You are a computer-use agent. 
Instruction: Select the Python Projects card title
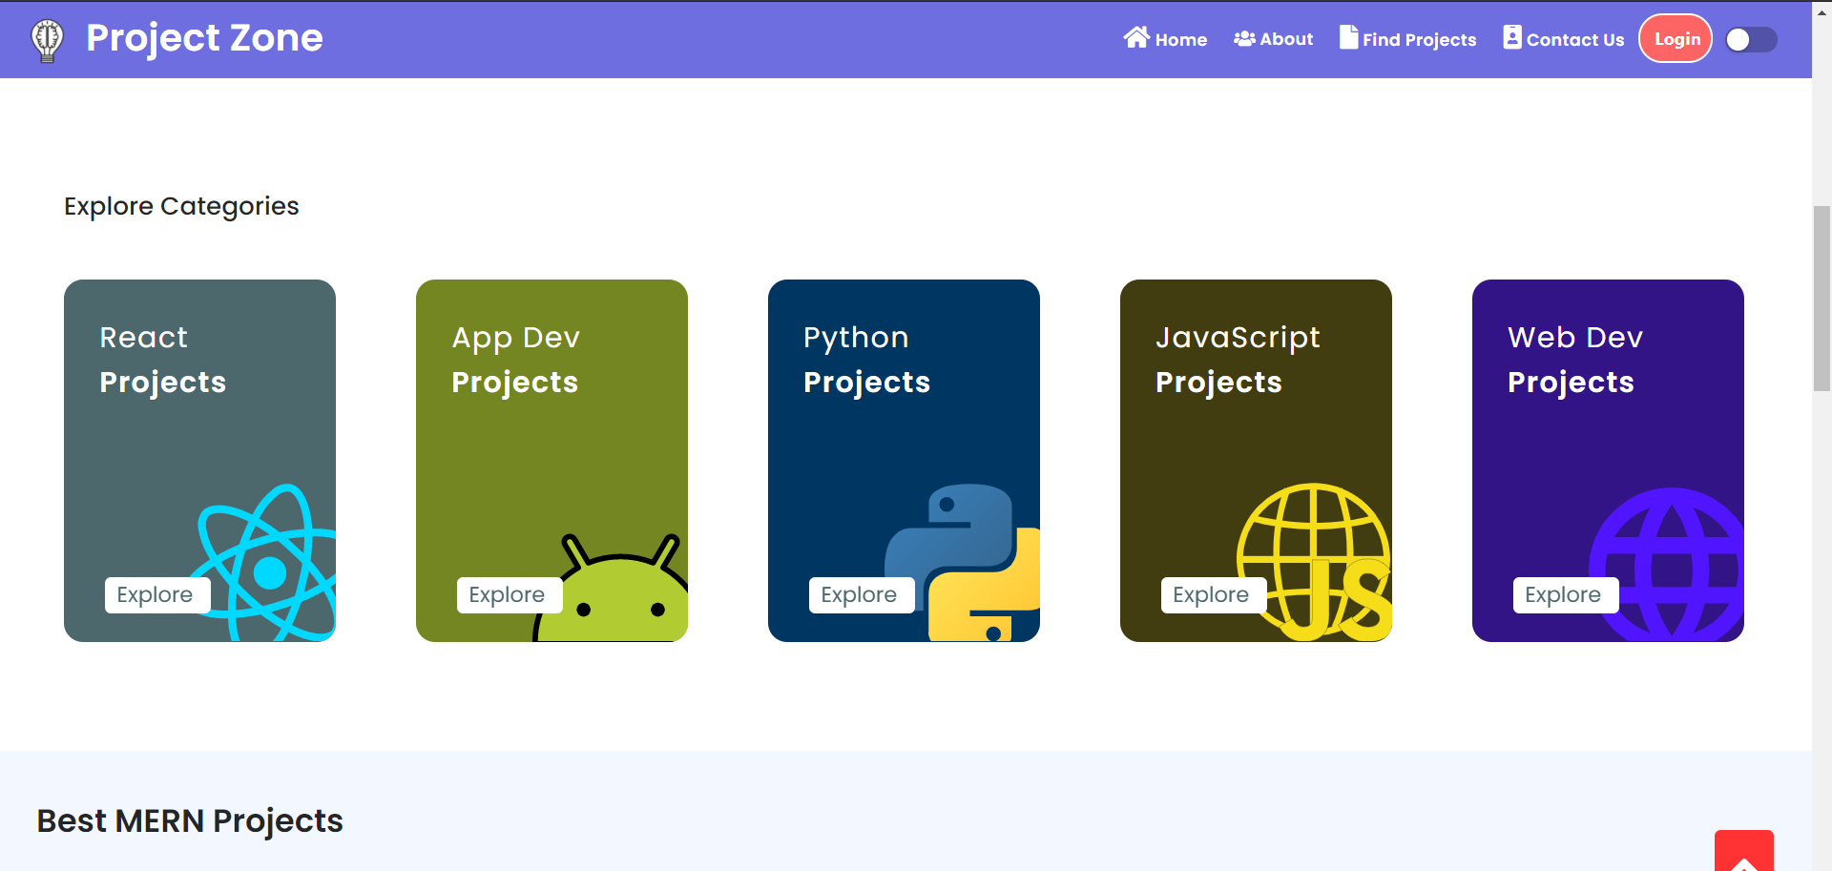coord(867,360)
